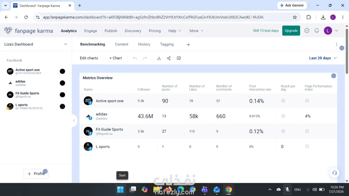Click Page Performance Index icon for Active sport one
The width and height of the screenshot is (349, 196).
[x=307, y=101]
